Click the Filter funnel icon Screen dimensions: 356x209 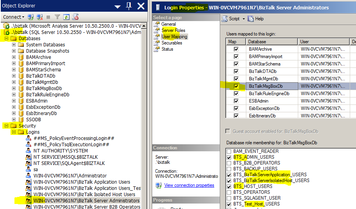[57, 17]
